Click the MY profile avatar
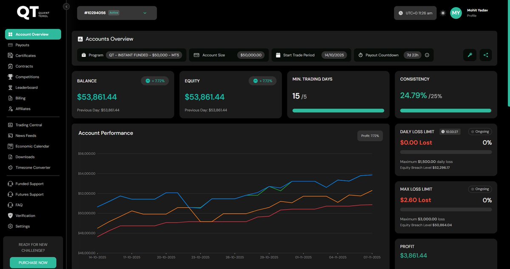 456,13
